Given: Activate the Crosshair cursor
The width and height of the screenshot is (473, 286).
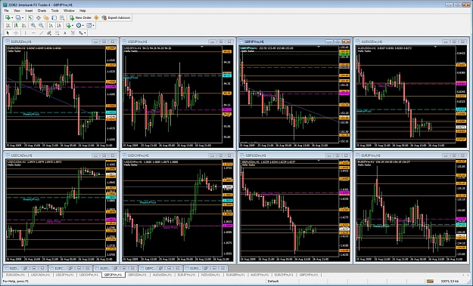Looking at the screenshot, I should pyautogui.click(x=16, y=33).
